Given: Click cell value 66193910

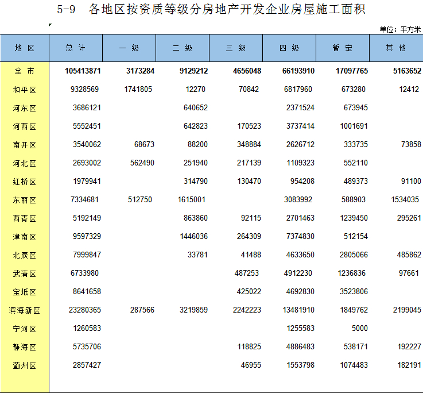Looking at the screenshot, I should click(x=298, y=71).
